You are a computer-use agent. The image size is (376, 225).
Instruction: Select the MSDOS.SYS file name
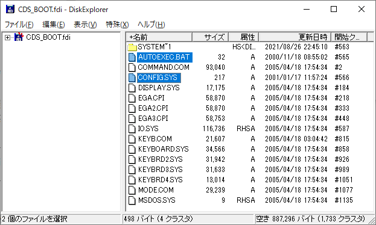click(x=156, y=200)
